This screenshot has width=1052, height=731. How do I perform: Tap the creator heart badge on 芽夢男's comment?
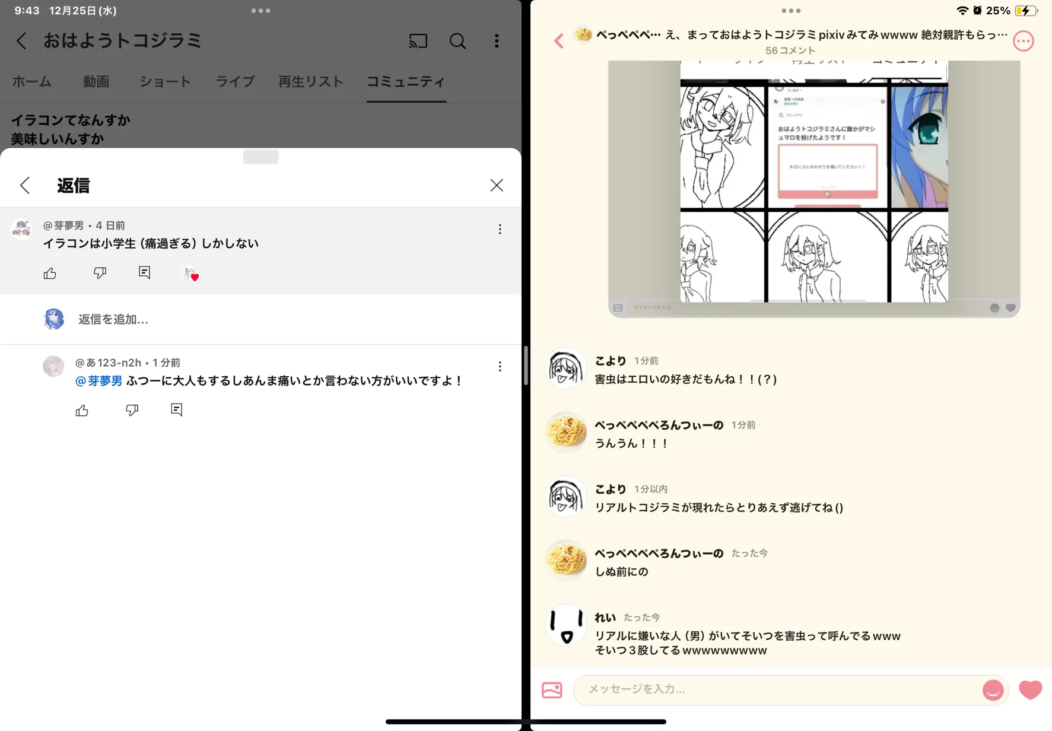coord(190,274)
